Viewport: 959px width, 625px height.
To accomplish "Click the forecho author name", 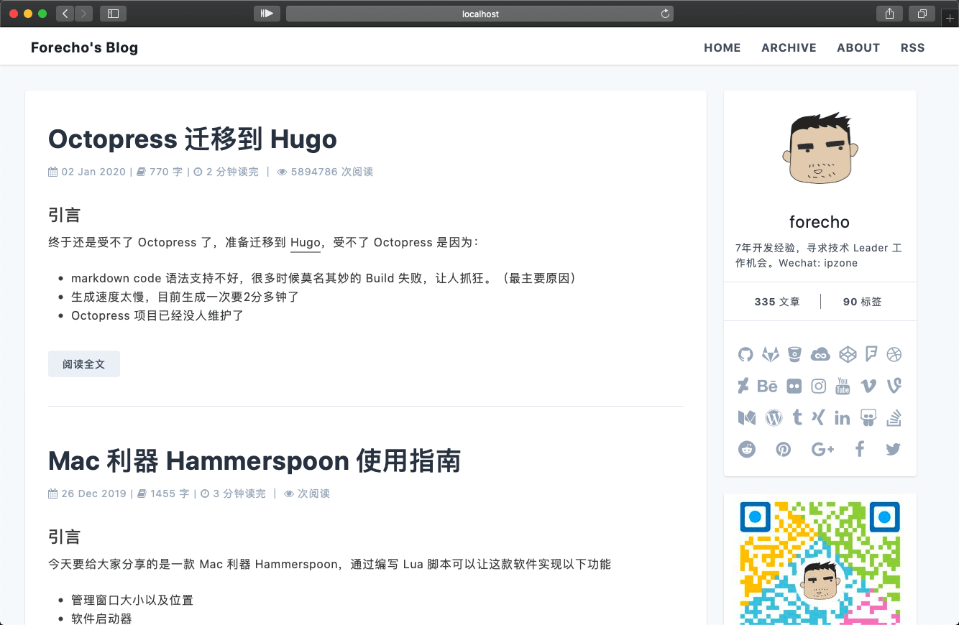I will [820, 222].
